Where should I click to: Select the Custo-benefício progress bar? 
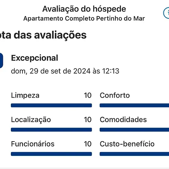click(134, 154)
